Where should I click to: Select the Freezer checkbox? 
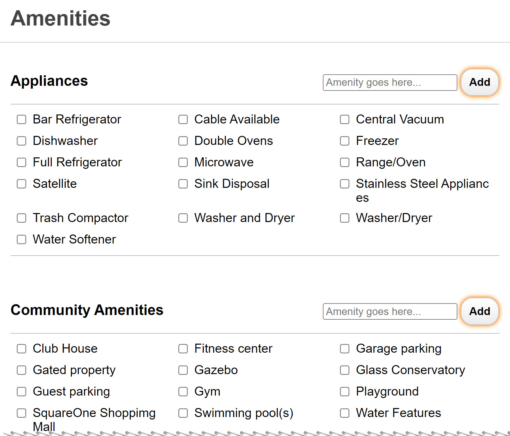[345, 141]
